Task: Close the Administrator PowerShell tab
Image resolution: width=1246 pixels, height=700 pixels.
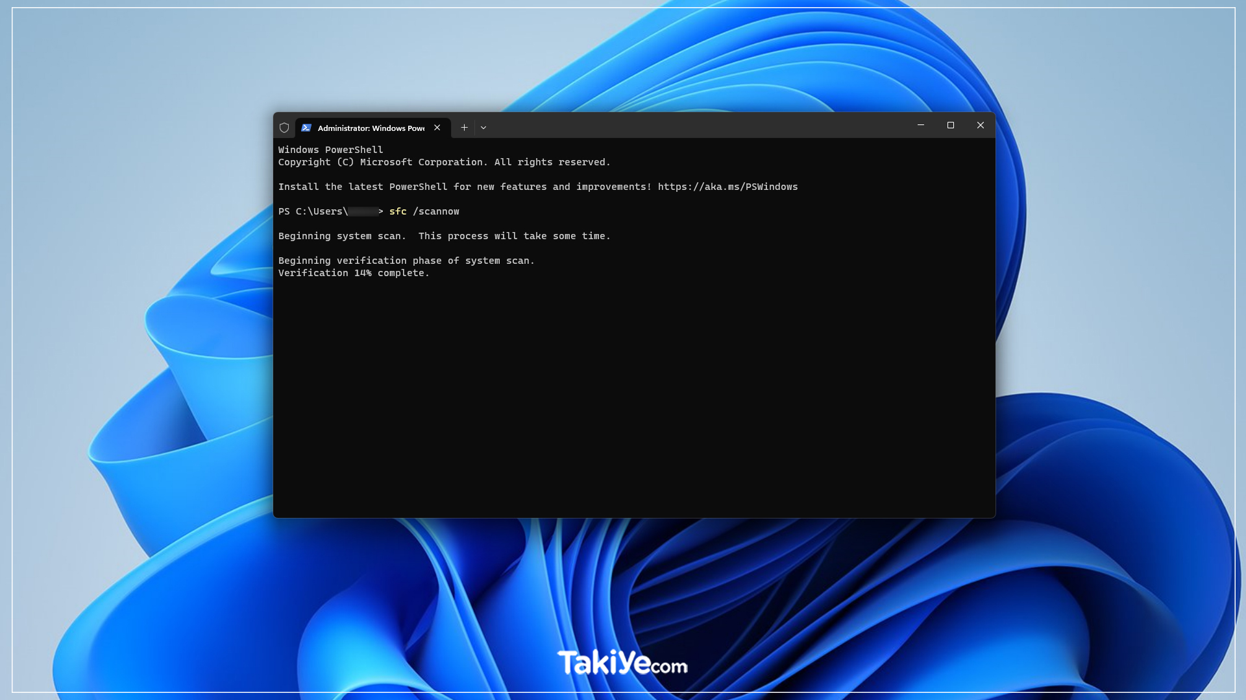Action: (437, 128)
